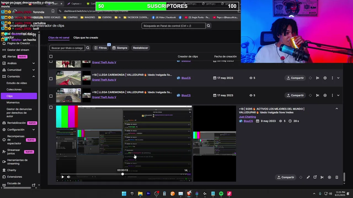353x198 pixels.
Task: Click the trash delete icon for expanded clip
Action: click(x=337, y=177)
